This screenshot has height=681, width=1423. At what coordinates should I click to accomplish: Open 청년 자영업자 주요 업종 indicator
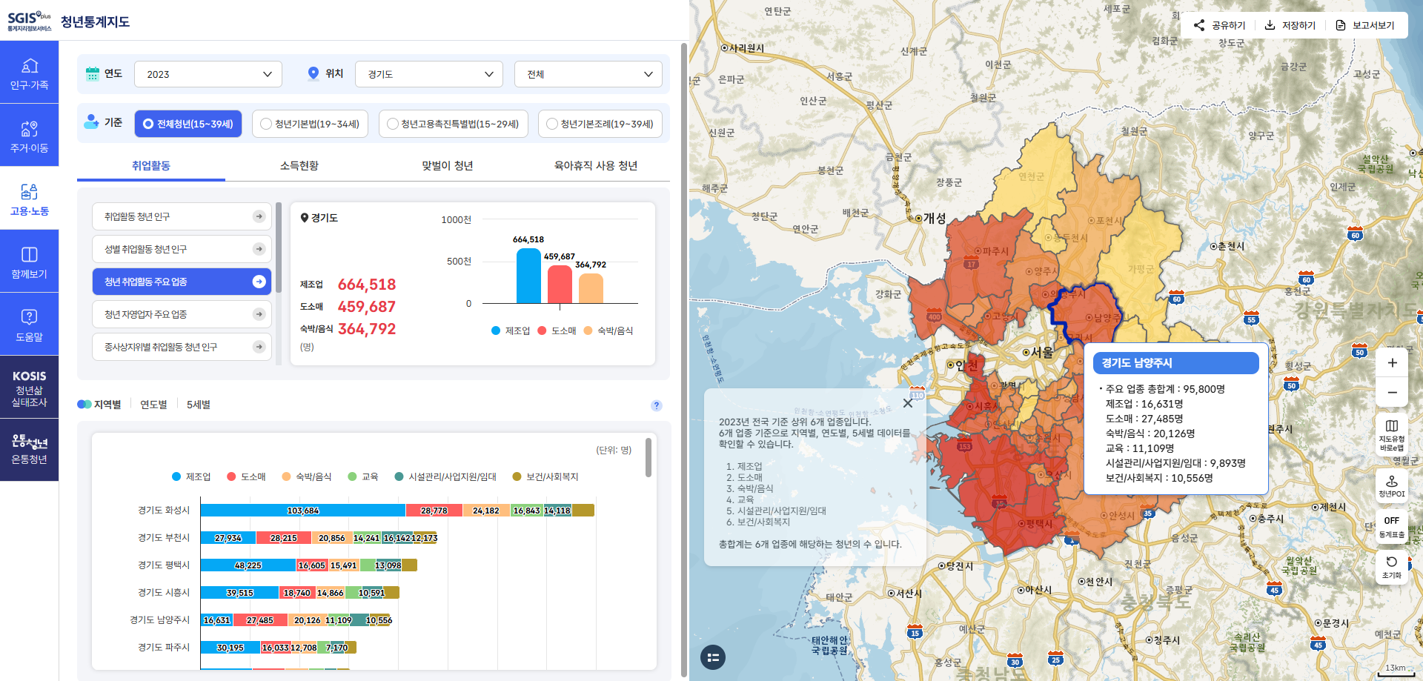tap(182, 314)
